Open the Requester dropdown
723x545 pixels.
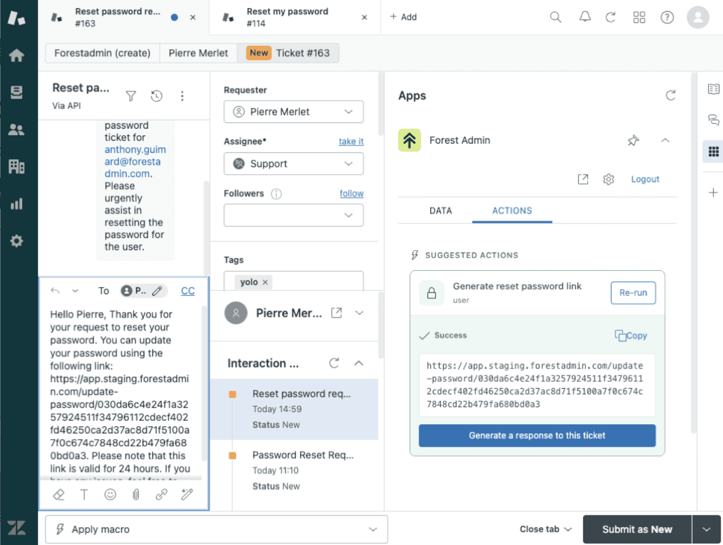pyautogui.click(x=293, y=112)
